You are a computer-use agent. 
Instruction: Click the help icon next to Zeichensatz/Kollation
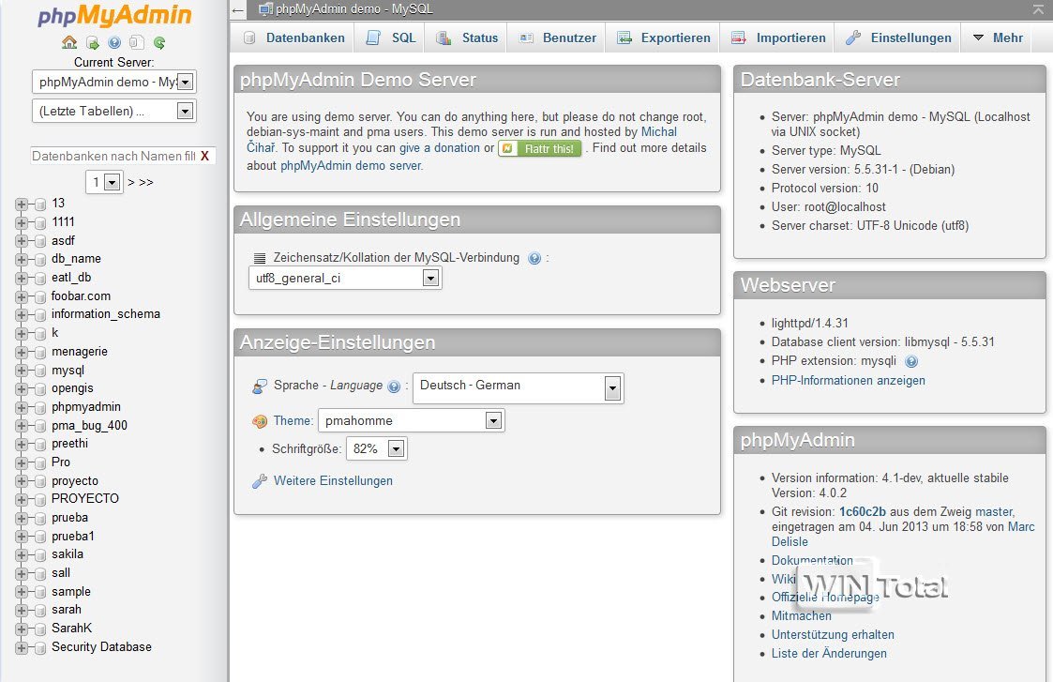point(534,258)
